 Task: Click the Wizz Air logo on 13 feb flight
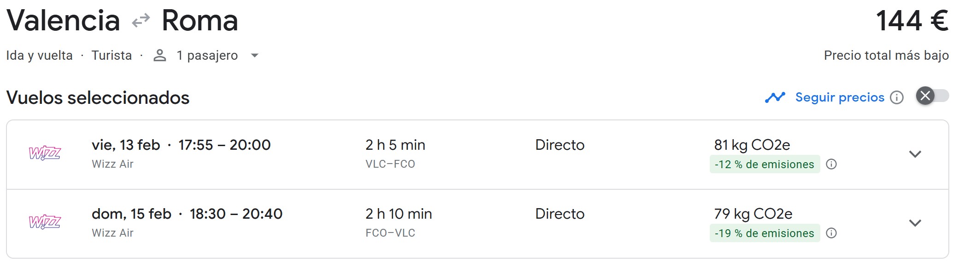tap(45, 153)
